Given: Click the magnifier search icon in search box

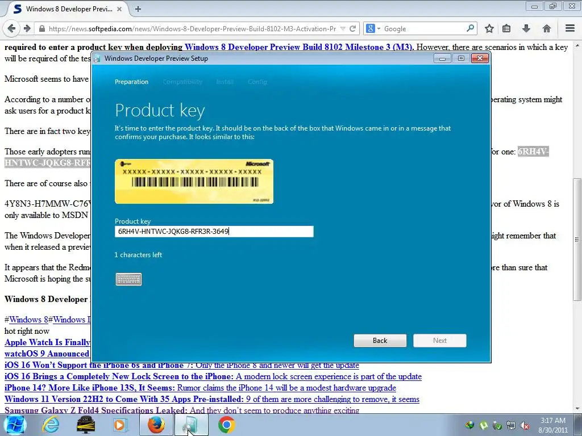Looking at the screenshot, I should coord(470,28).
